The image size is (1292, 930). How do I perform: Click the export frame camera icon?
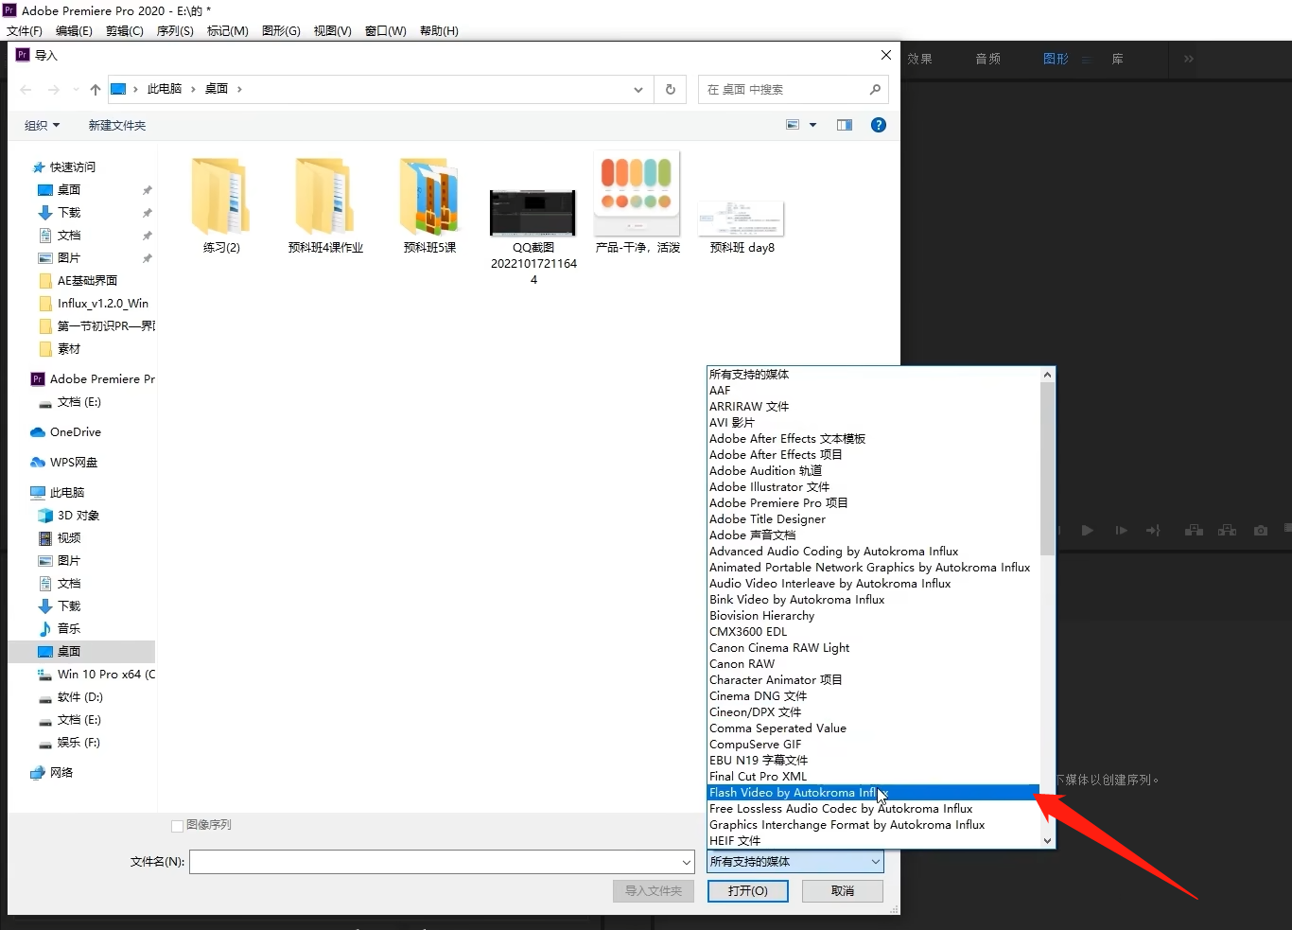click(1261, 531)
